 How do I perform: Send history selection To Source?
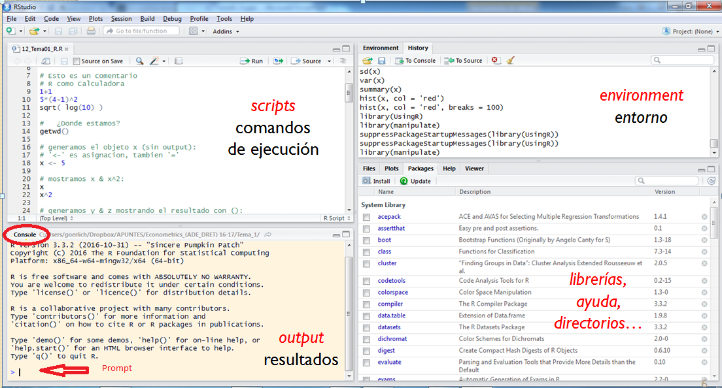[463, 61]
